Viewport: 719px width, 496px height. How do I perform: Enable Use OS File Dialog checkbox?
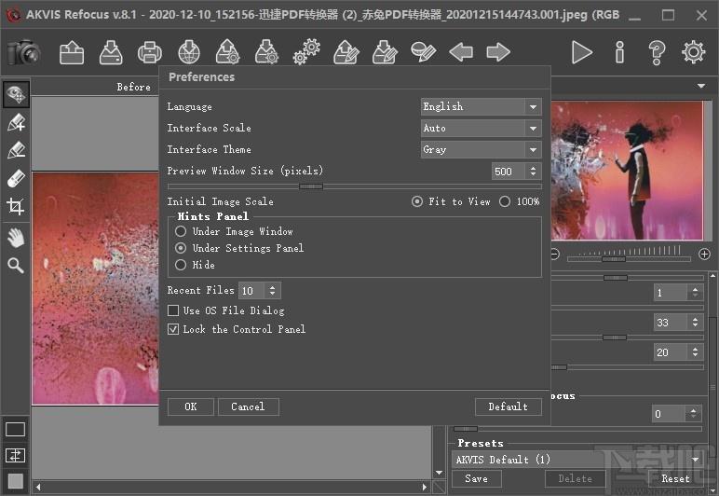[x=173, y=310]
